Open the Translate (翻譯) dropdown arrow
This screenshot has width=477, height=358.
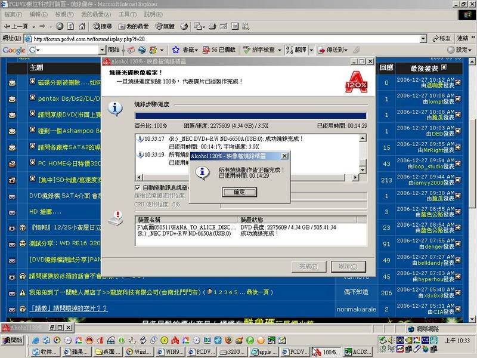[x=311, y=50]
